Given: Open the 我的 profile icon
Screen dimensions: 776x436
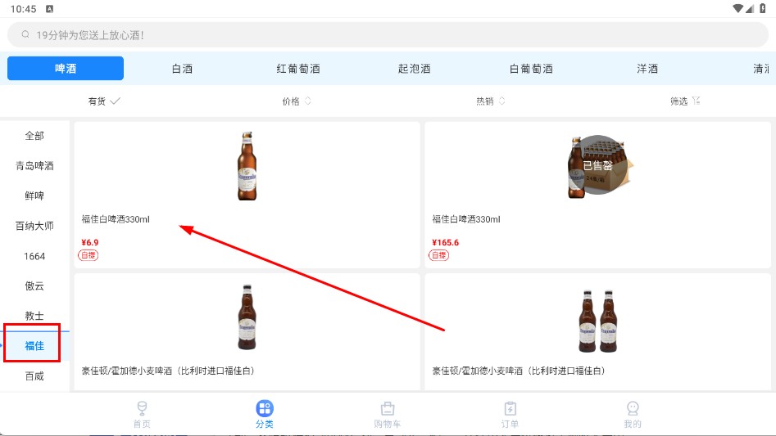Looking at the screenshot, I should coord(632,408).
